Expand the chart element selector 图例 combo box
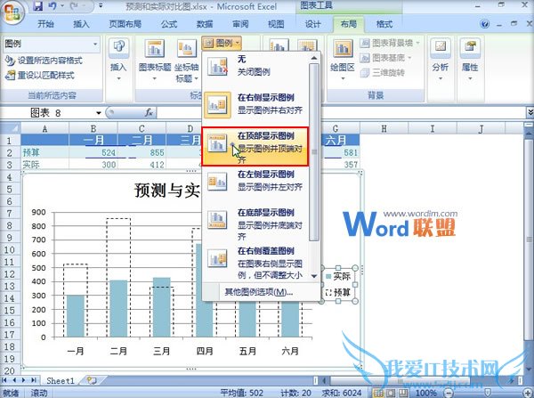The width and height of the screenshot is (534, 398). click(95, 44)
